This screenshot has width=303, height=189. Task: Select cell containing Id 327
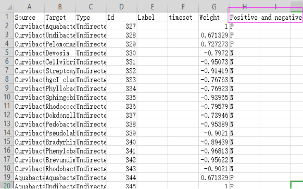point(121,26)
